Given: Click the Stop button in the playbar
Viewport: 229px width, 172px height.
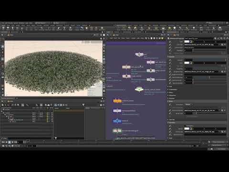Looking at the screenshot, I should (x=10, y=142).
